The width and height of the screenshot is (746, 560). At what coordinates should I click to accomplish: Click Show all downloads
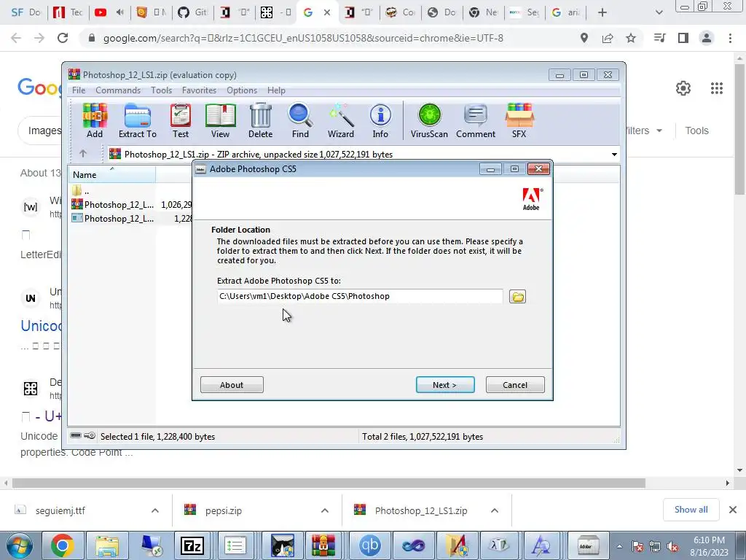tap(691, 510)
